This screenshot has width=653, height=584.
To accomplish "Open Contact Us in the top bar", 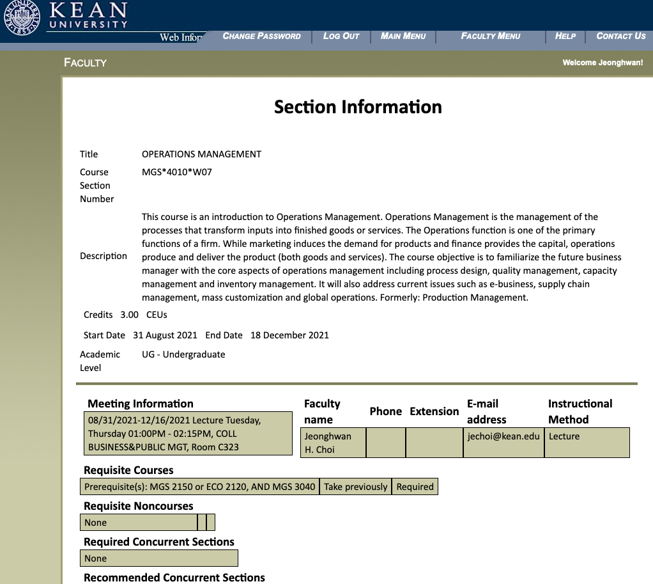I will [621, 36].
